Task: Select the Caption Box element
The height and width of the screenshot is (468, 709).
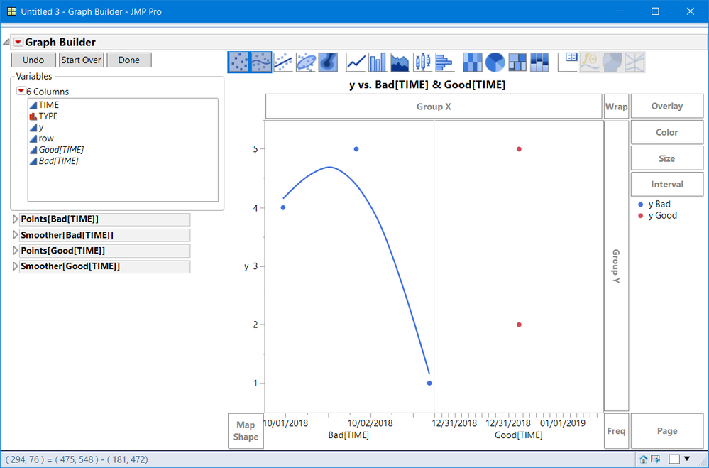Action: 568,62
